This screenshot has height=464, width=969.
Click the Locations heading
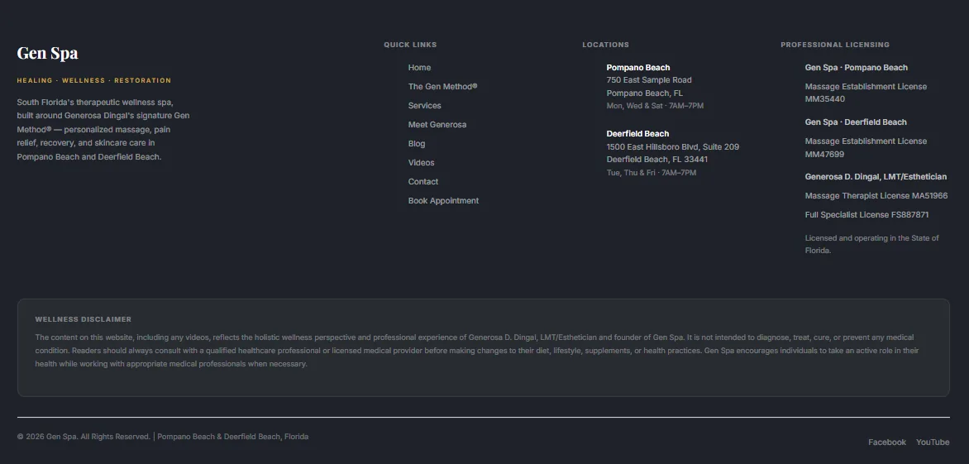pyautogui.click(x=605, y=45)
